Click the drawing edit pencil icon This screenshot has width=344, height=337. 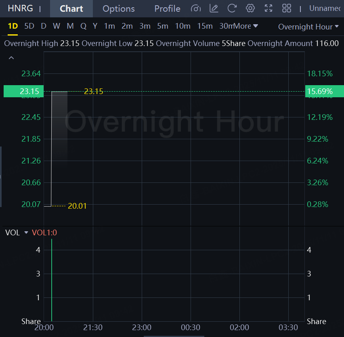pos(214,8)
